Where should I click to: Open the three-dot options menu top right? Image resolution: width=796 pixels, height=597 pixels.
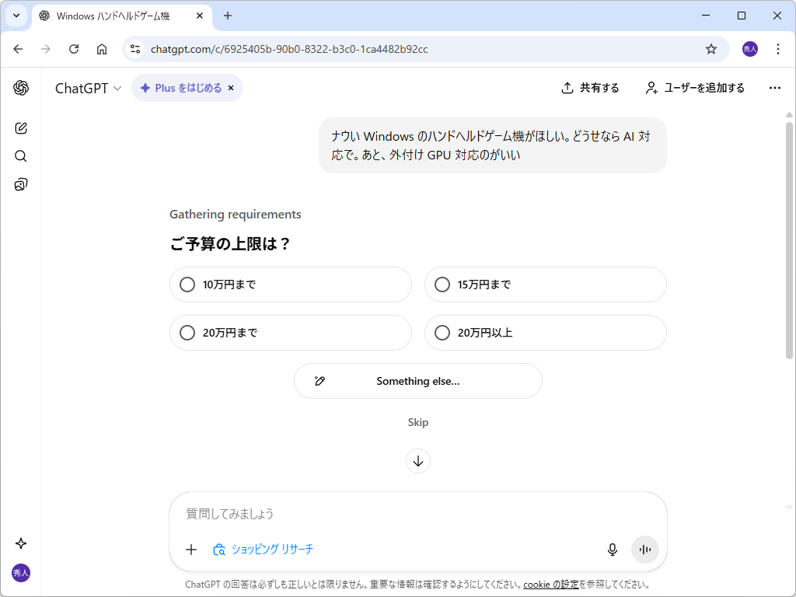(774, 88)
